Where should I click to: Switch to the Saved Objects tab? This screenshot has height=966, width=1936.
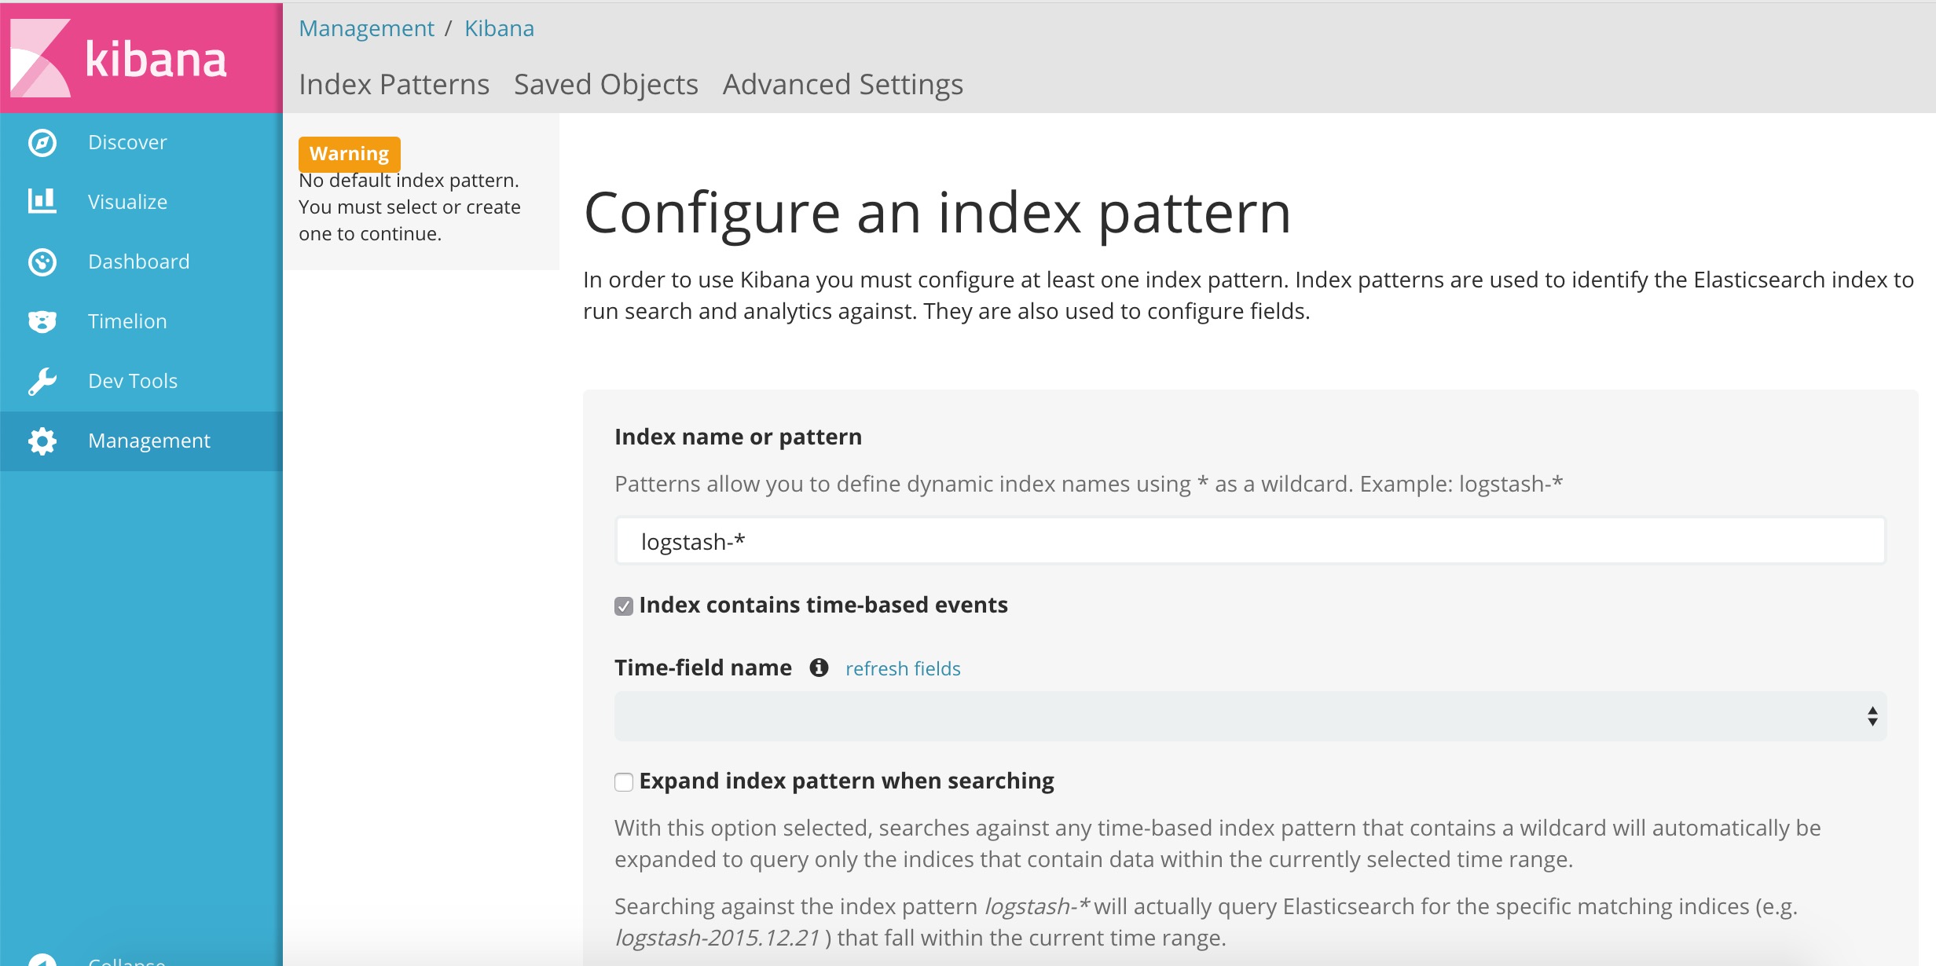pyautogui.click(x=606, y=85)
